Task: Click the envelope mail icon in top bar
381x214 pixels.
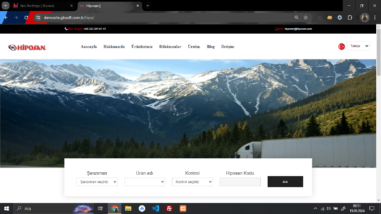Action: coord(276,29)
